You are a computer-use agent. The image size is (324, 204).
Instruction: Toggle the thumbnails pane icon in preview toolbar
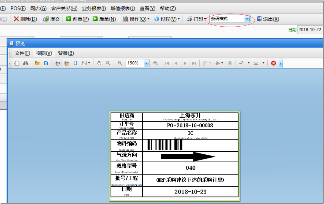pos(16,63)
